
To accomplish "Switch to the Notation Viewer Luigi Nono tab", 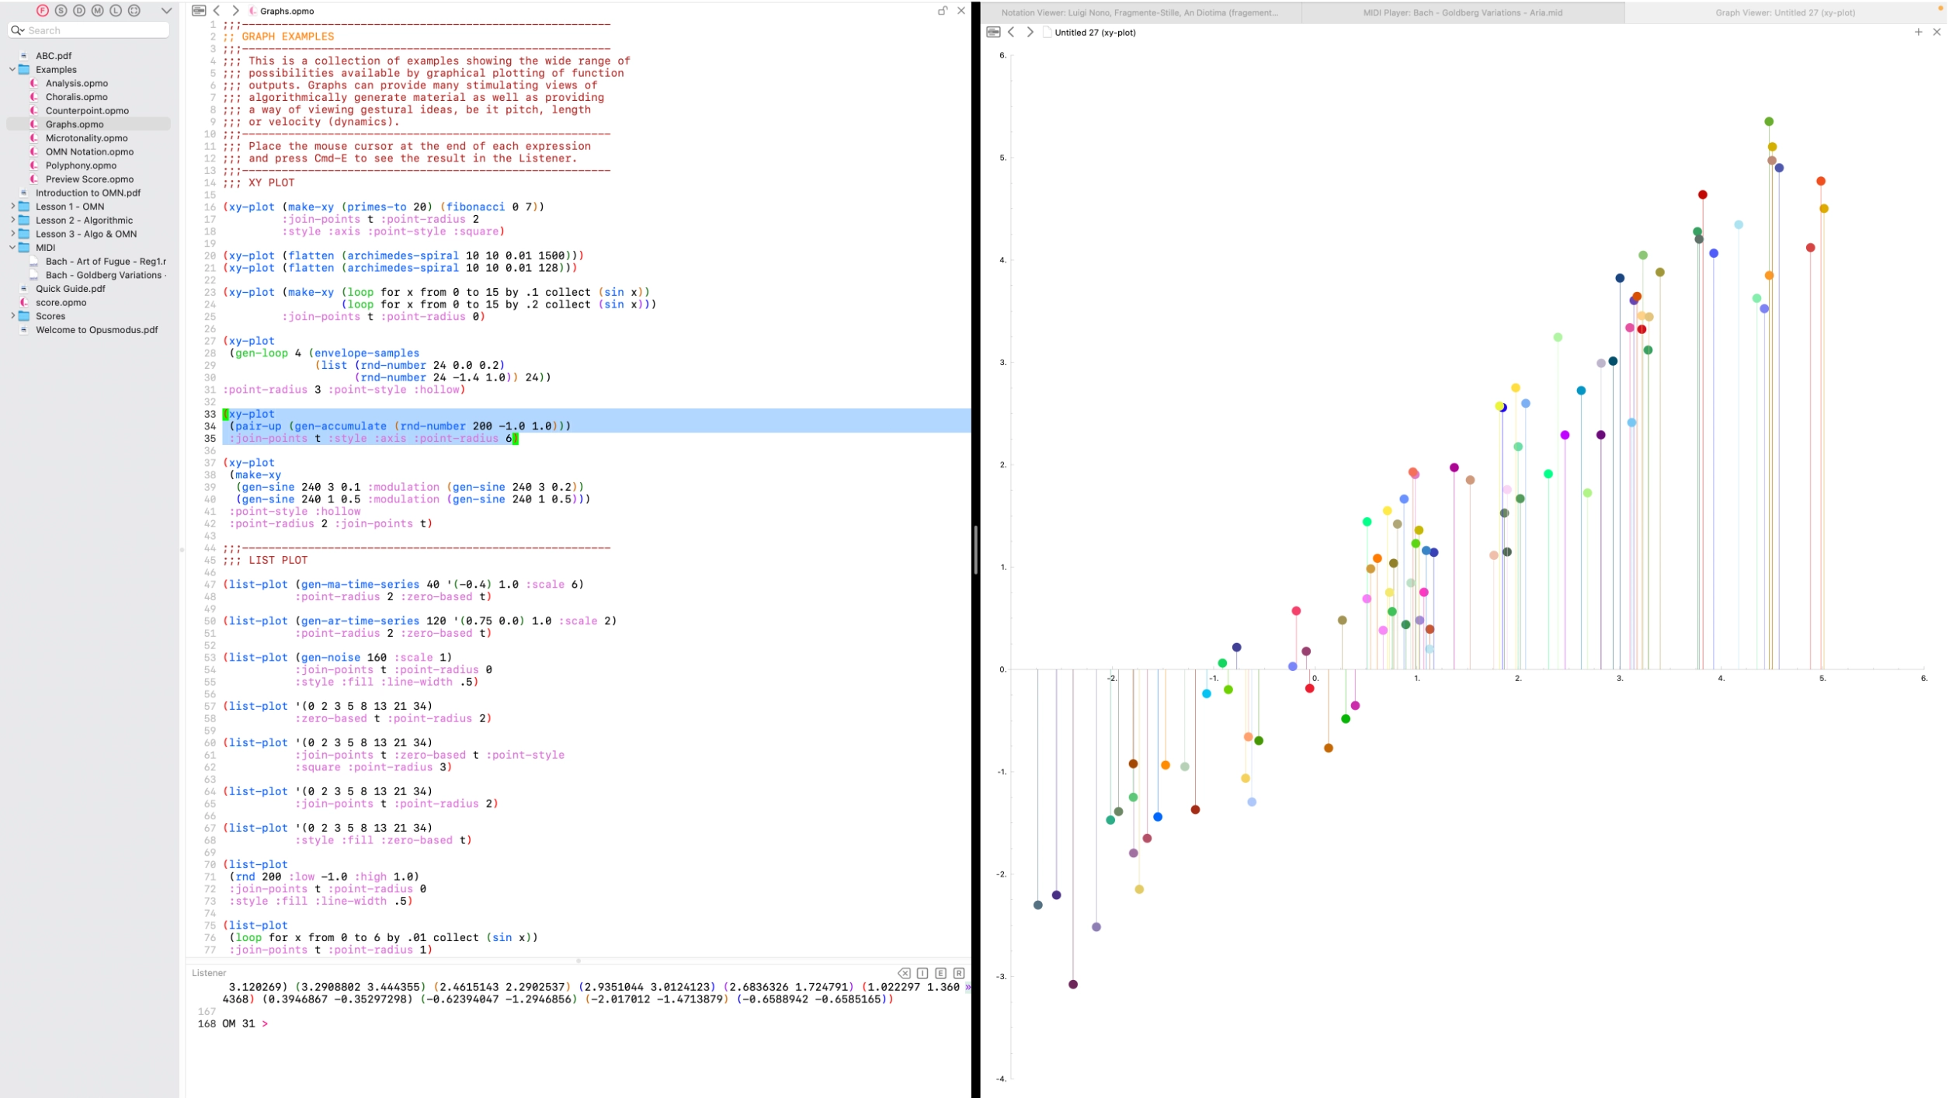I will [1139, 12].
